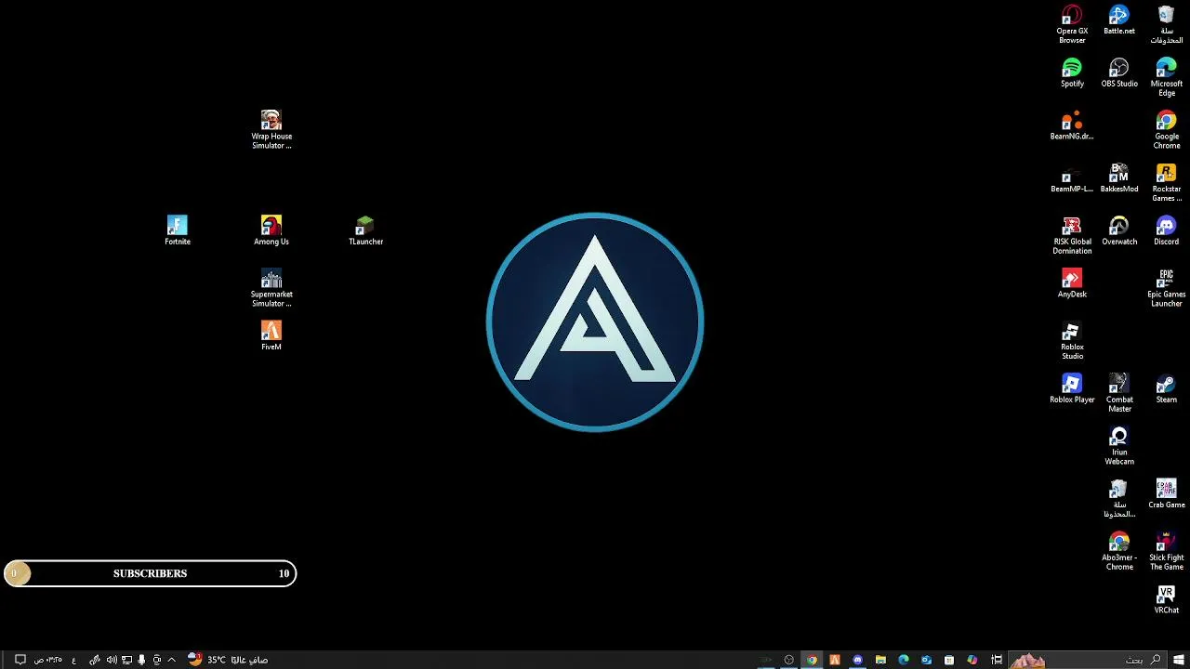Open the Opera GX Browser shortcut
Viewport: 1190px width, 669px height.
coord(1072,24)
